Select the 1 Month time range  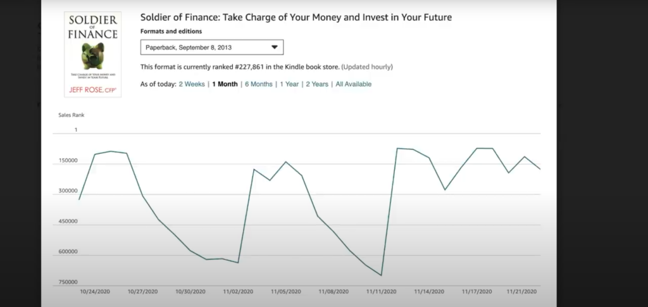[225, 84]
